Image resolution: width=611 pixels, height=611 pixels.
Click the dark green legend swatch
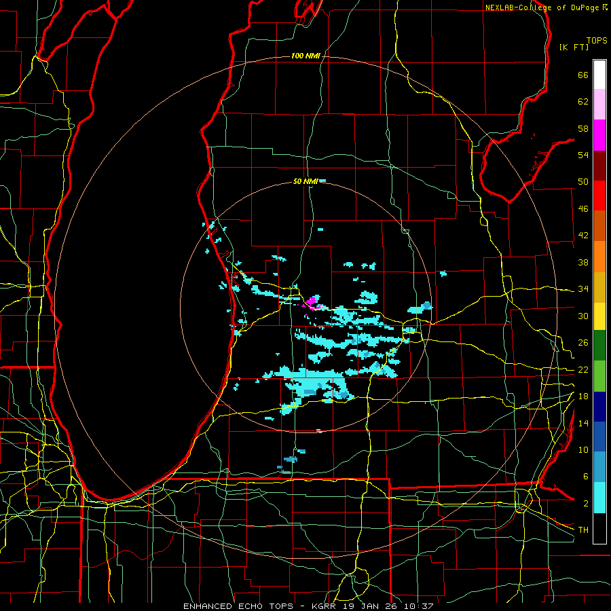click(599, 346)
